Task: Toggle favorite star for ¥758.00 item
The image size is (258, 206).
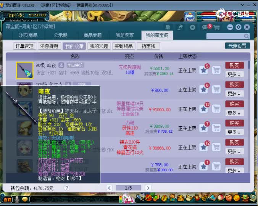Action: [203, 167]
